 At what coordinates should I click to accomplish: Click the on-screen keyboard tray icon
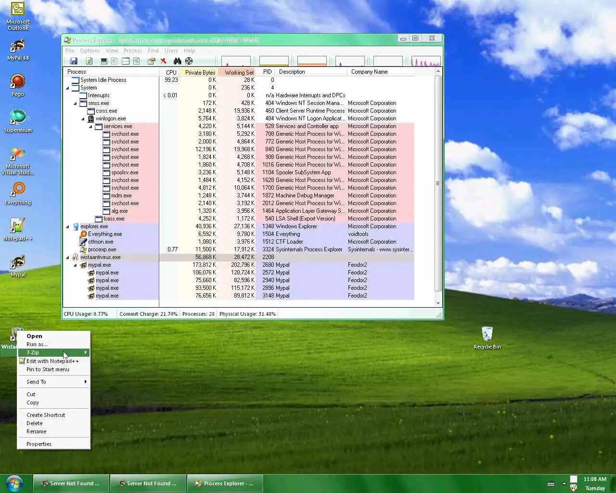click(x=551, y=484)
